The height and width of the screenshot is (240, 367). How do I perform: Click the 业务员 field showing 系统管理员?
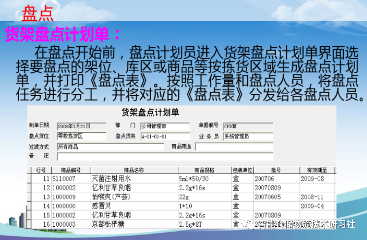248,136
